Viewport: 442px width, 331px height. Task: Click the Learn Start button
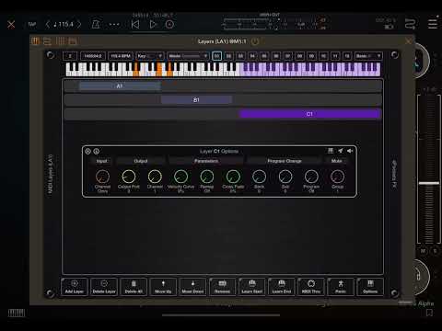[251, 287]
